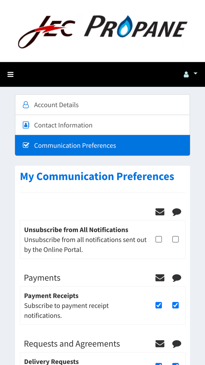Click envelope icon in Requests and Agreements header
The width and height of the screenshot is (205, 365).
(x=160, y=344)
